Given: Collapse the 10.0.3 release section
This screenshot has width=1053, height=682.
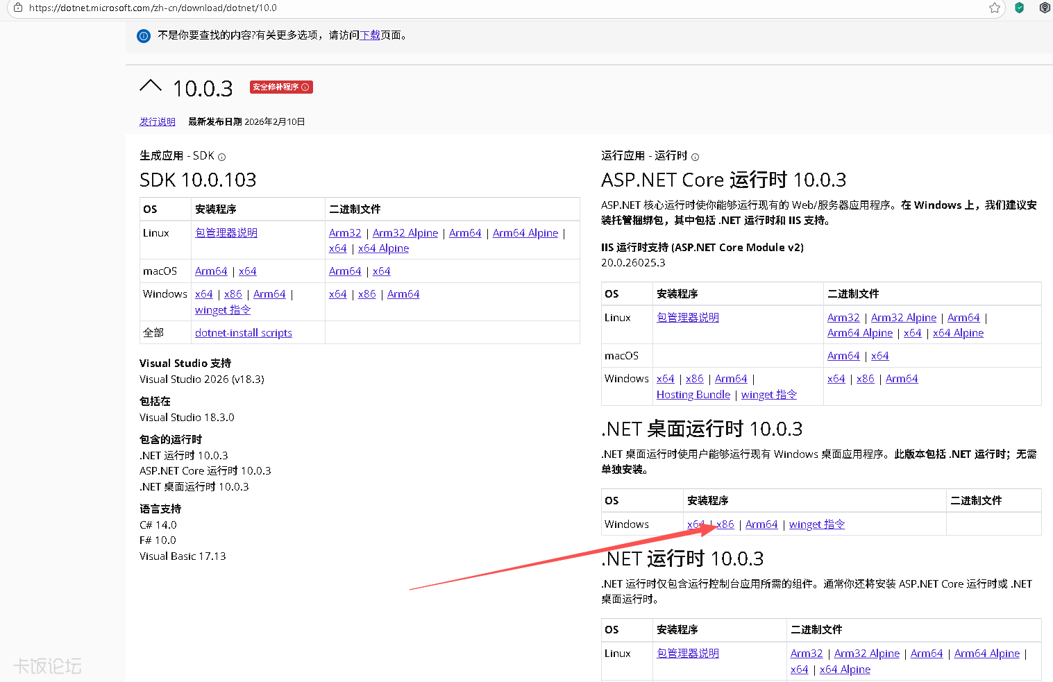Looking at the screenshot, I should pyautogui.click(x=151, y=86).
